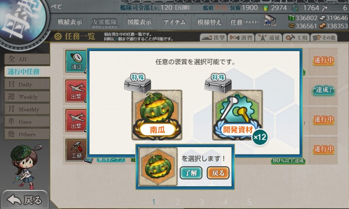The width and height of the screenshot is (349, 209).
Task: Click the 工廠 arsenal quest icon
Action: pyautogui.click(x=76, y=150)
